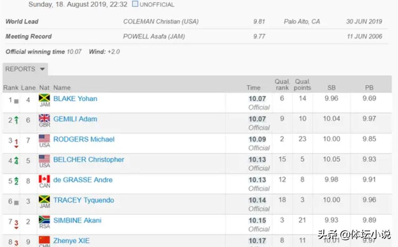
Task: Click the Canada flag beside de GRASSE Andre
Action: (x=44, y=179)
